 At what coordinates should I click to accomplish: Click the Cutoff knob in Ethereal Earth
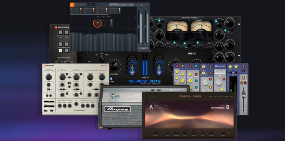pos(167,132)
